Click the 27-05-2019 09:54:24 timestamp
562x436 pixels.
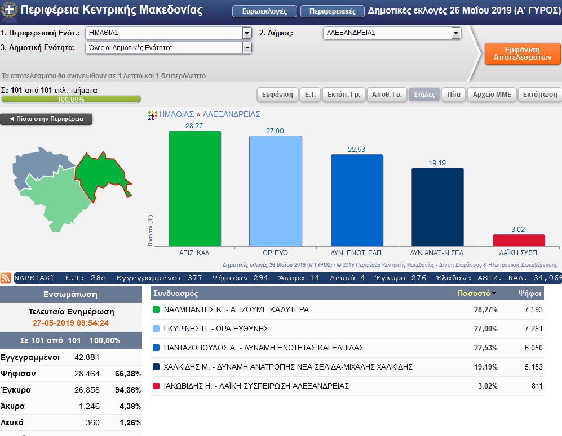[70, 323]
